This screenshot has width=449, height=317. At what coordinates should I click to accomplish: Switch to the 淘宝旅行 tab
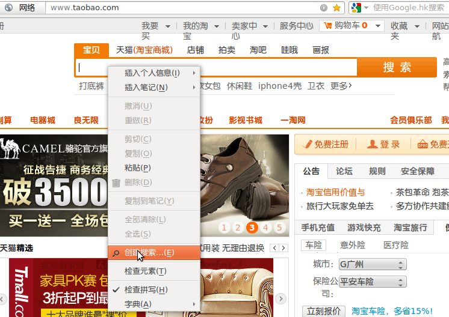point(410,228)
